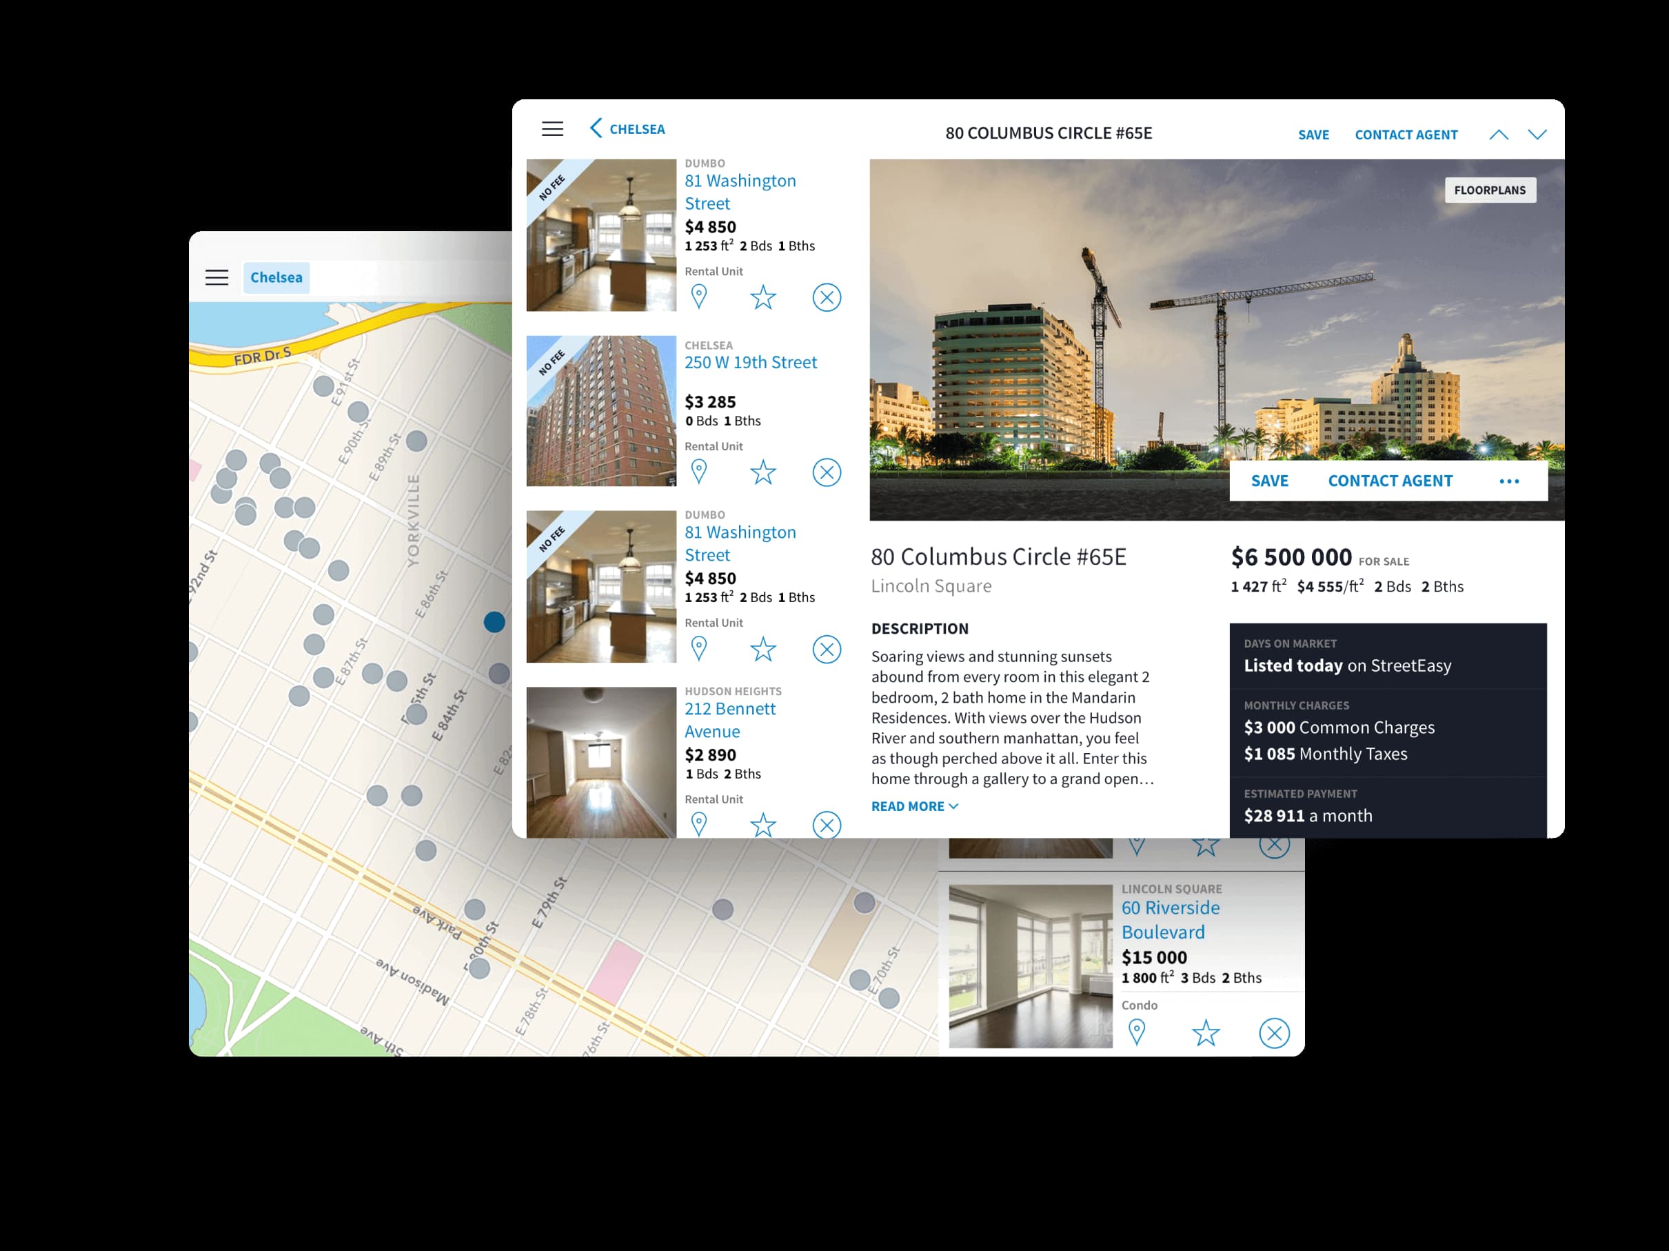Show 250 W 19th Street on map
Screen dimensions: 1669x1251
698,472
